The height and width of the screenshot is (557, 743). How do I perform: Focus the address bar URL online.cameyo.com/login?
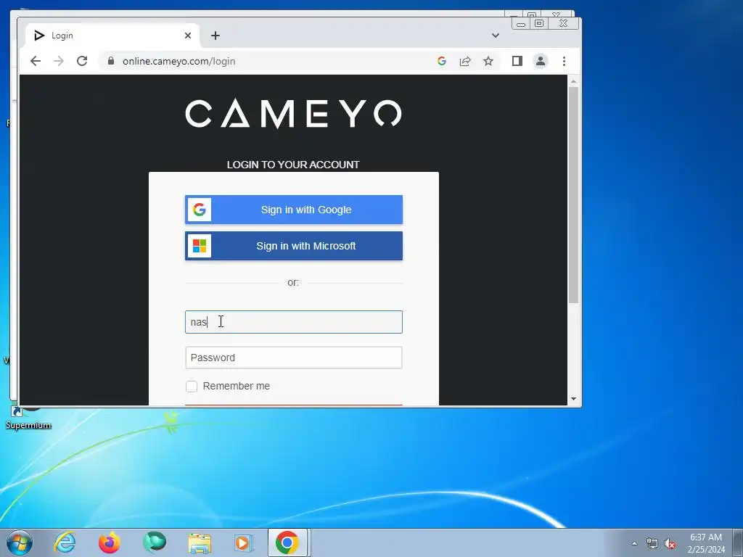pyautogui.click(x=178, y=61)
